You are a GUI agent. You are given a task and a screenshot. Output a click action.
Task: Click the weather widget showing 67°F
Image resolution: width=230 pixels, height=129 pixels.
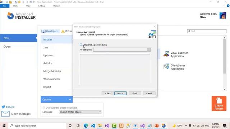177,126
